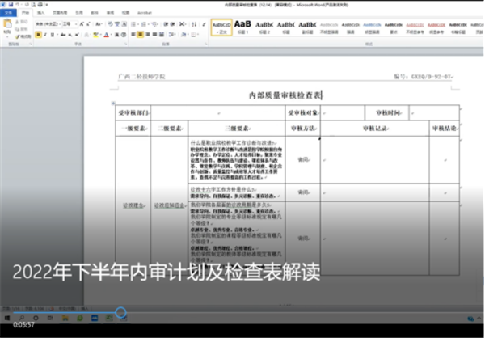485x338 pixels.
Task: Switch to the 视图 View tab
Action: [125, 13]
